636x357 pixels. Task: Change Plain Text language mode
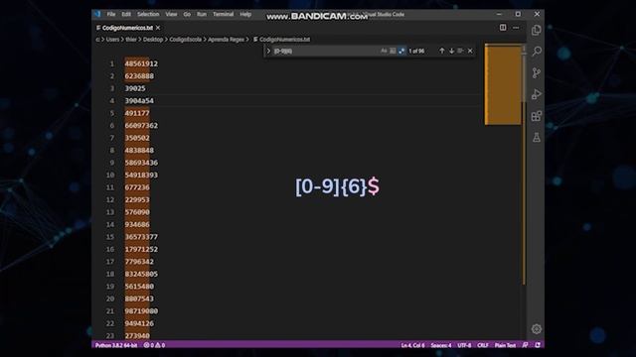[505, 345]
